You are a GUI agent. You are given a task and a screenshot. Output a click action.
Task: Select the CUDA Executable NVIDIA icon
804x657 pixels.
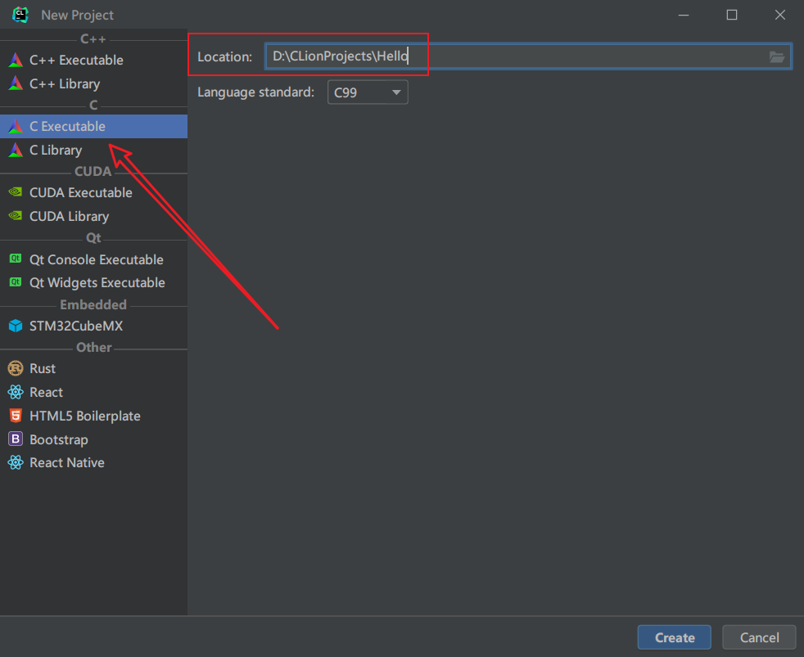click(x=16, y=192)
